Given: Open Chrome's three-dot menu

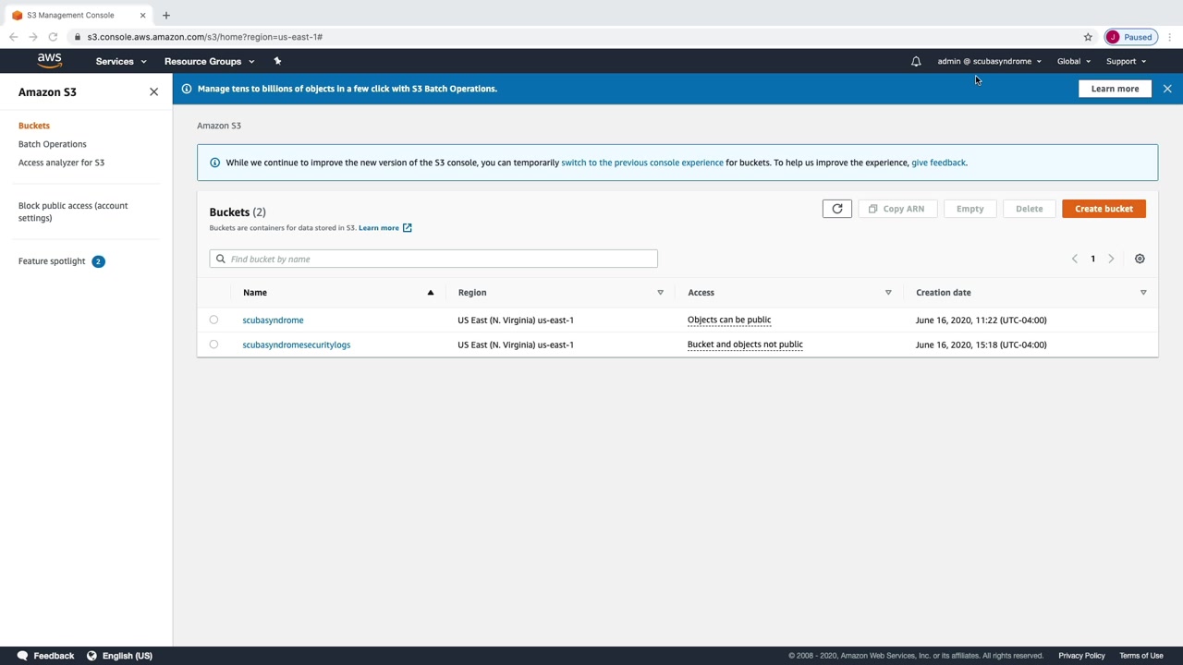Looking at the screenshot, I should pyautogui.click(x=1170, y=37).
